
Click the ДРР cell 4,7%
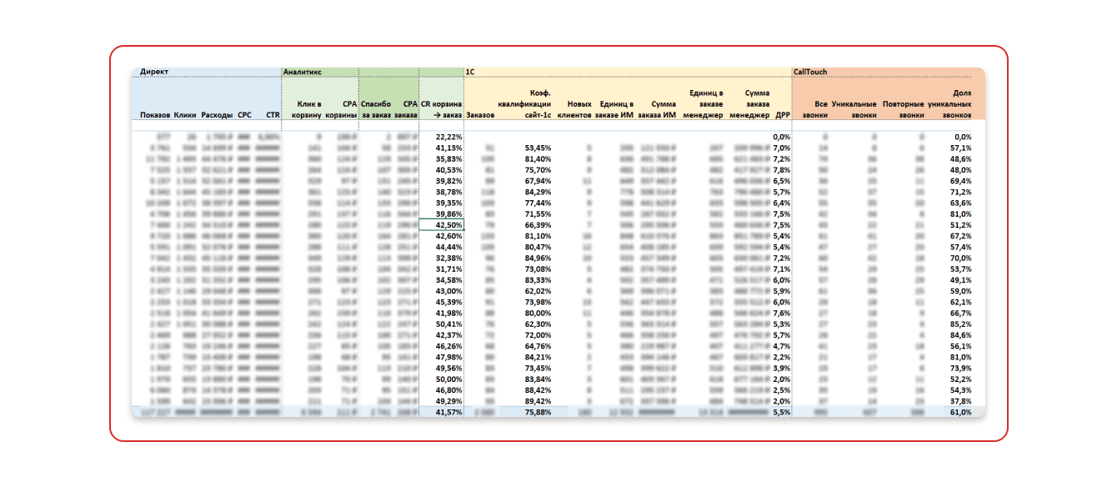point(781,345)
